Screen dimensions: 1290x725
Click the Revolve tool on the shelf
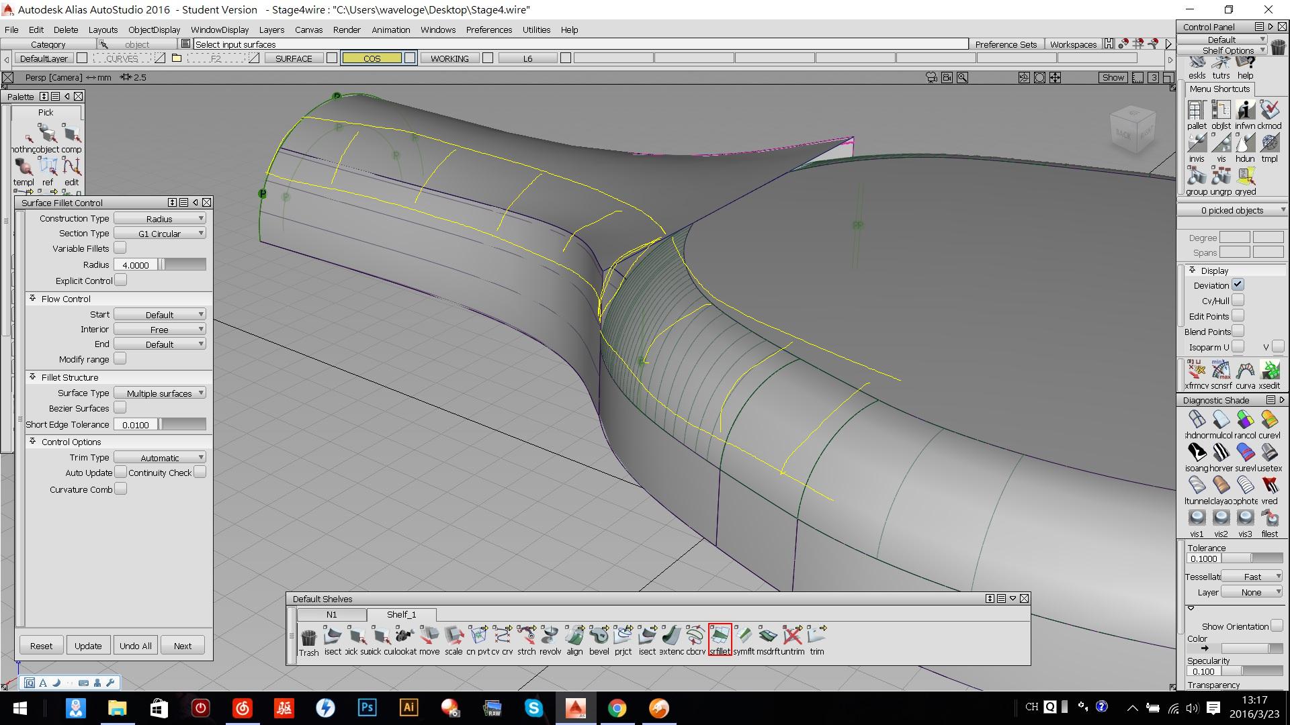click(550, 635)
